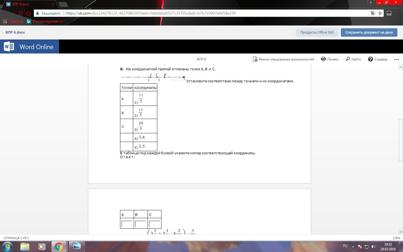Click the СТРАНИЦА 1 ИЗ 2 status text

[16, 238]
